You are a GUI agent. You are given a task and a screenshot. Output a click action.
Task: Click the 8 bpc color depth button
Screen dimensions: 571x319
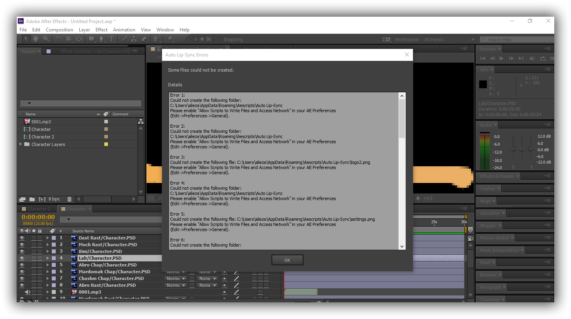(x=54, y=199)
